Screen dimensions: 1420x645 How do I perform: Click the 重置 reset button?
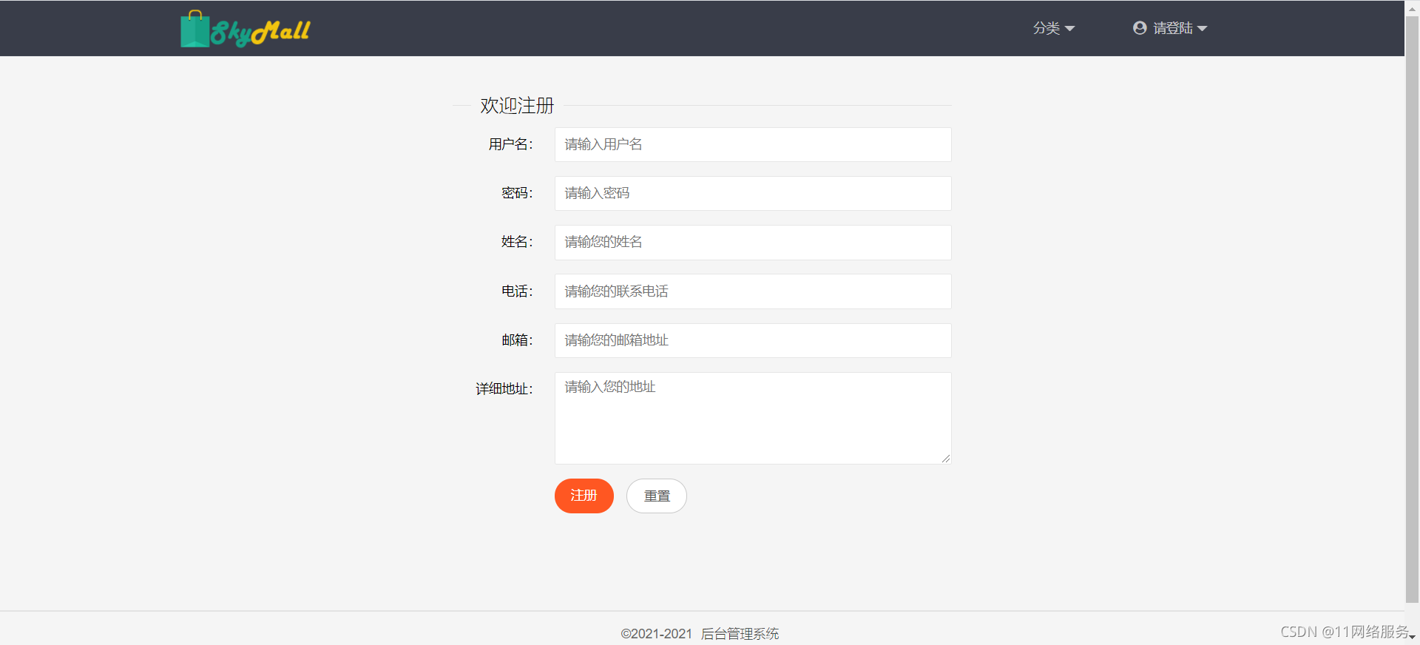(657, 496)
